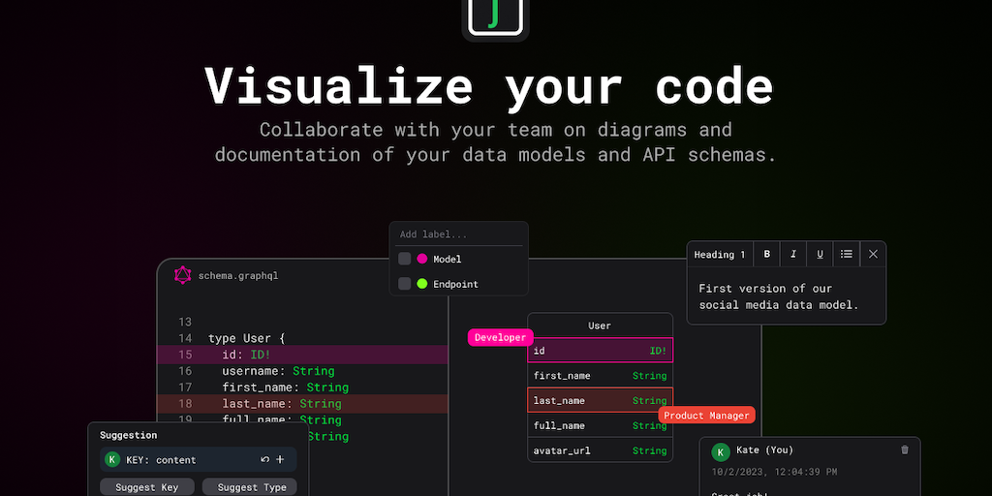Click the app logo with the green J

(495, 15)
